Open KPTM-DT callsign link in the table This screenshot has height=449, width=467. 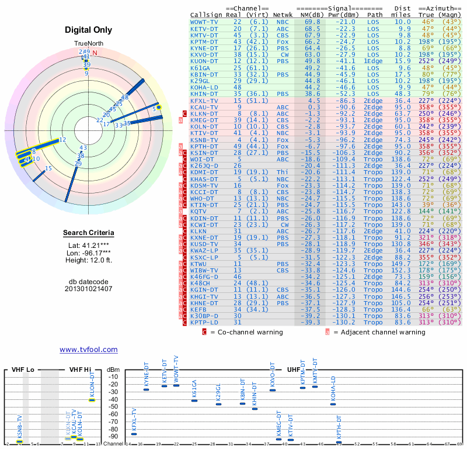(204, 42)
